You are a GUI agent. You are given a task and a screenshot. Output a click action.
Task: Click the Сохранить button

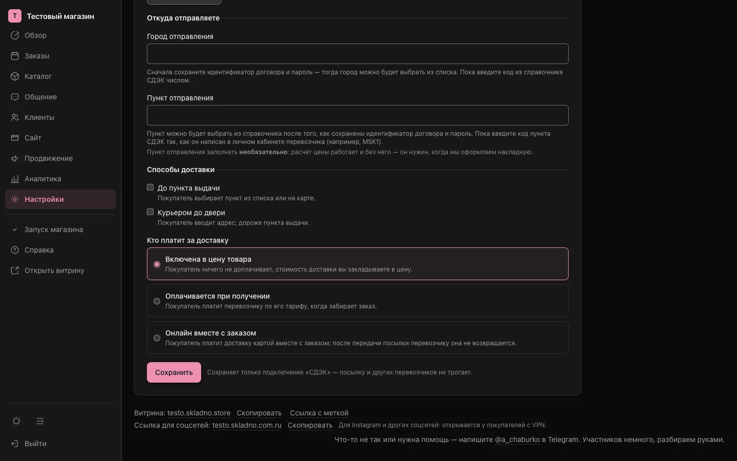174,372
